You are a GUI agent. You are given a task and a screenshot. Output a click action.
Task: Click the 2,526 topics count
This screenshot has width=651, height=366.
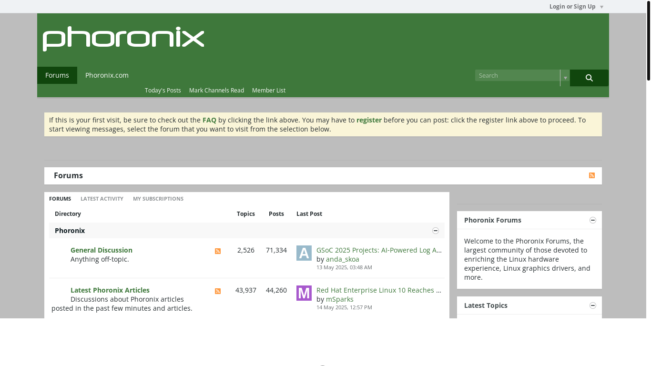[x=246, y=250]
